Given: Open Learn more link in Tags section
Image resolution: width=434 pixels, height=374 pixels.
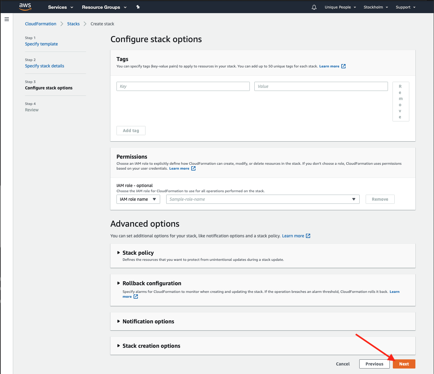Looking at the screenshot, I should tap(329, 66).
